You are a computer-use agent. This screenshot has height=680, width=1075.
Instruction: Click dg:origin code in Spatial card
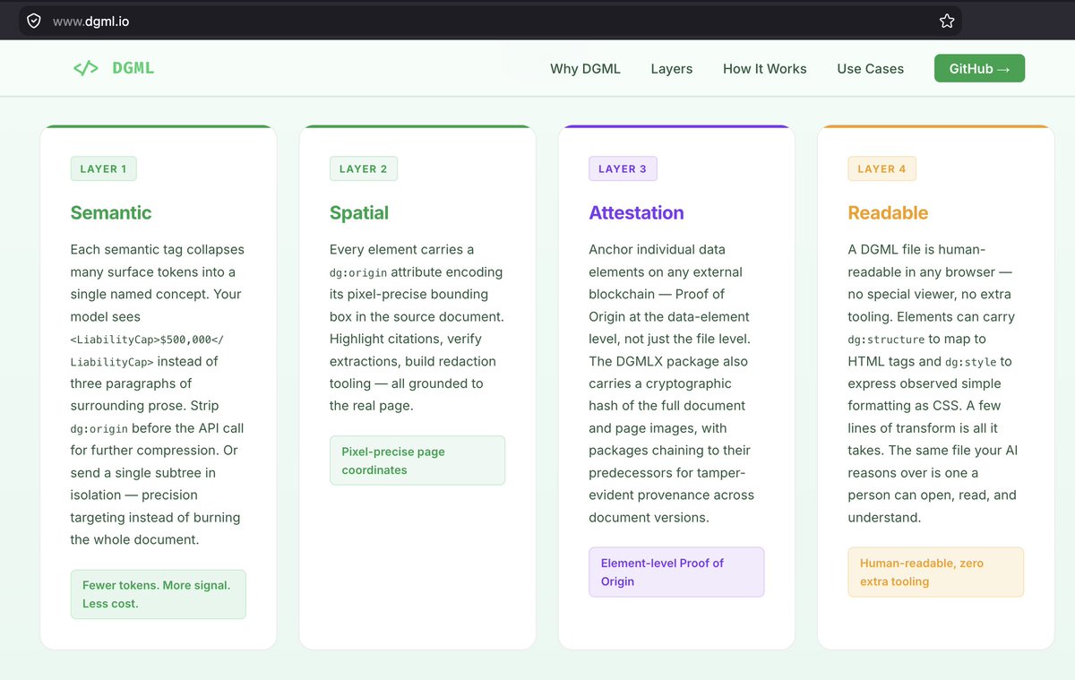pyautogui.click(x=358, y=272)
